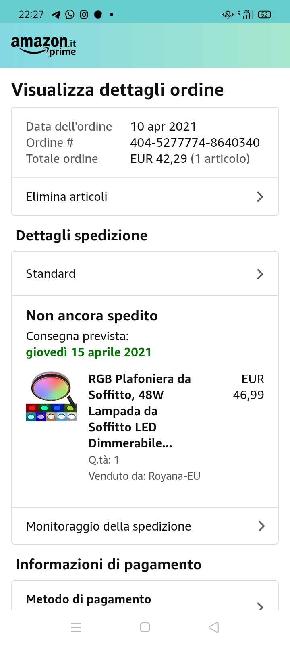Open the Telegram notification icon
This screenshot has width=290, height=645.
[56, 15]
